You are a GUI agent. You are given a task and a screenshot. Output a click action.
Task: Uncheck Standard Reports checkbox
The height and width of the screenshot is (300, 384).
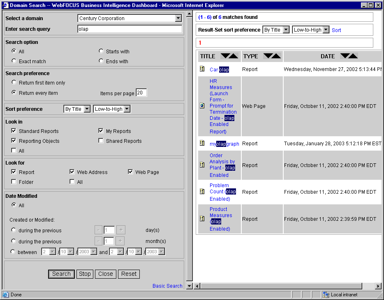[14, 131]
